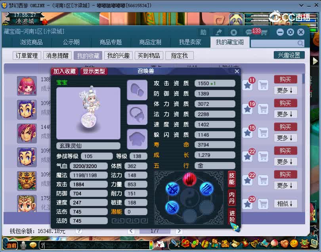Viewport: 321px width, 252px height.
Task: Open the title bar chevron menu
Action: coord(301,6)
